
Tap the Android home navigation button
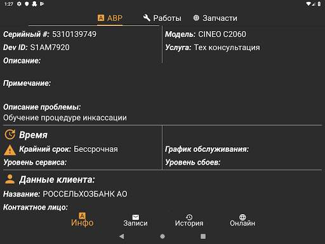click(162, 236)
